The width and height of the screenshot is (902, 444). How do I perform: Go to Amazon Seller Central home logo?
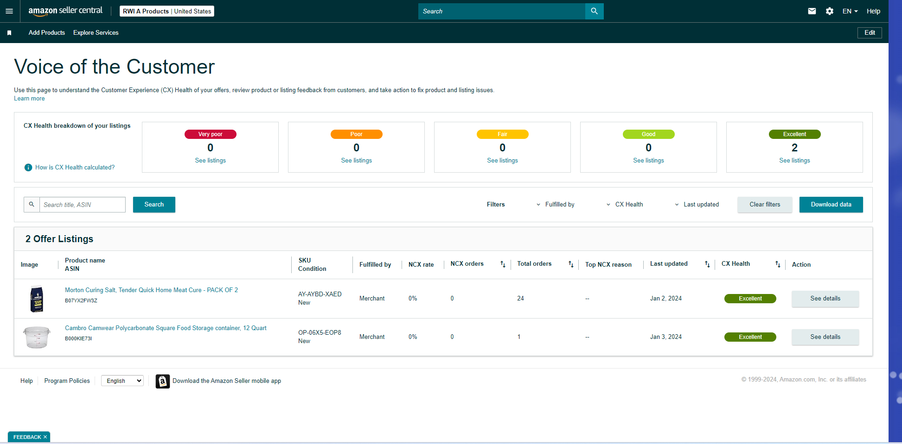point(65,11)
